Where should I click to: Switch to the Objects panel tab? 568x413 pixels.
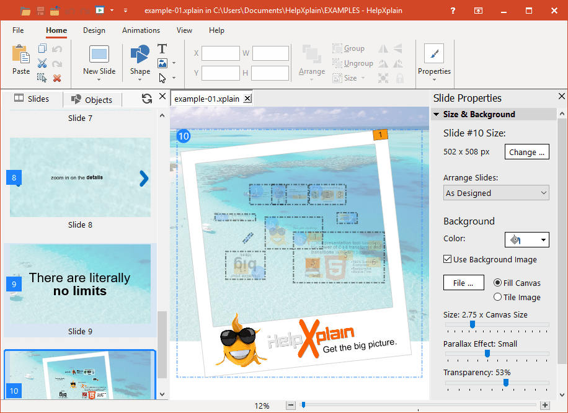click(92, 100)
